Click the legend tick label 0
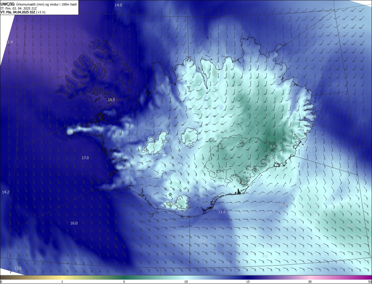 tap(1, 282)
